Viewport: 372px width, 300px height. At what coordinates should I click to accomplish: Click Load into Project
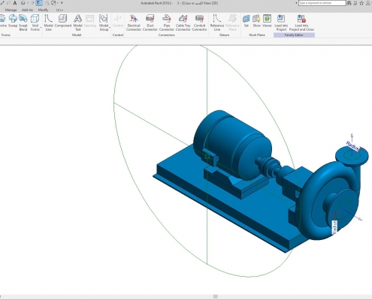[281, 22]
